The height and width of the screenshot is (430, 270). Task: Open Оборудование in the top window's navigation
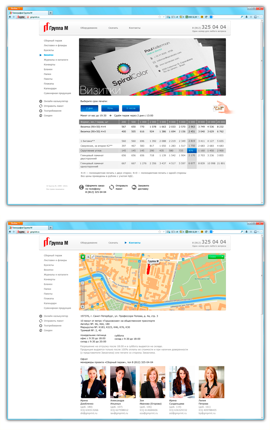89,28
